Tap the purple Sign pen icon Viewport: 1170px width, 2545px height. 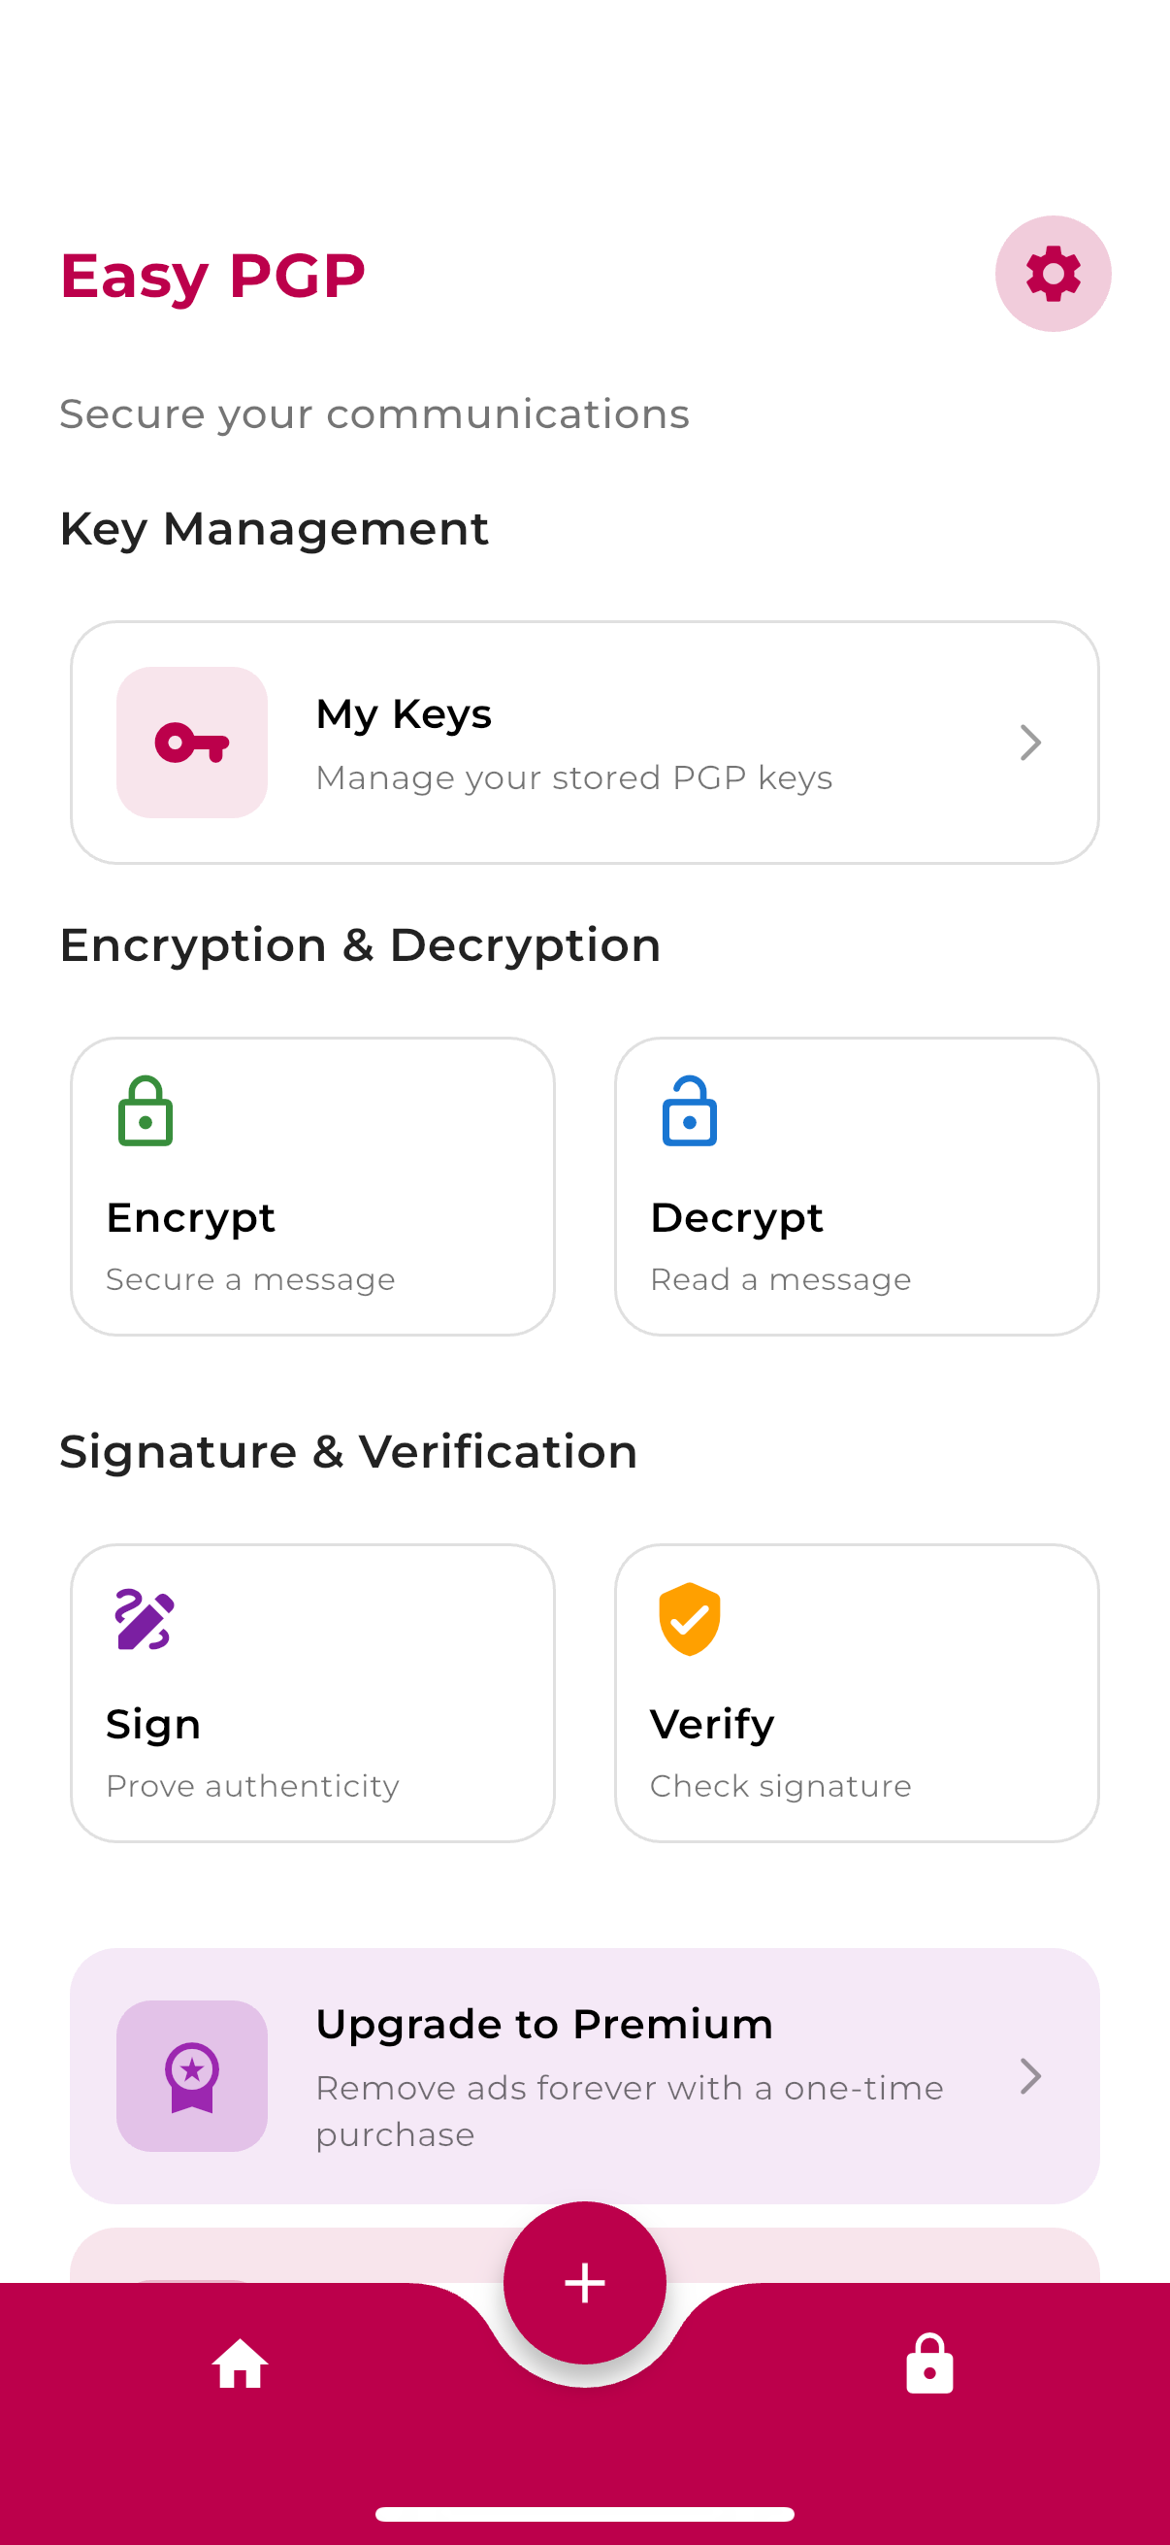click(x=146, y=1617)
